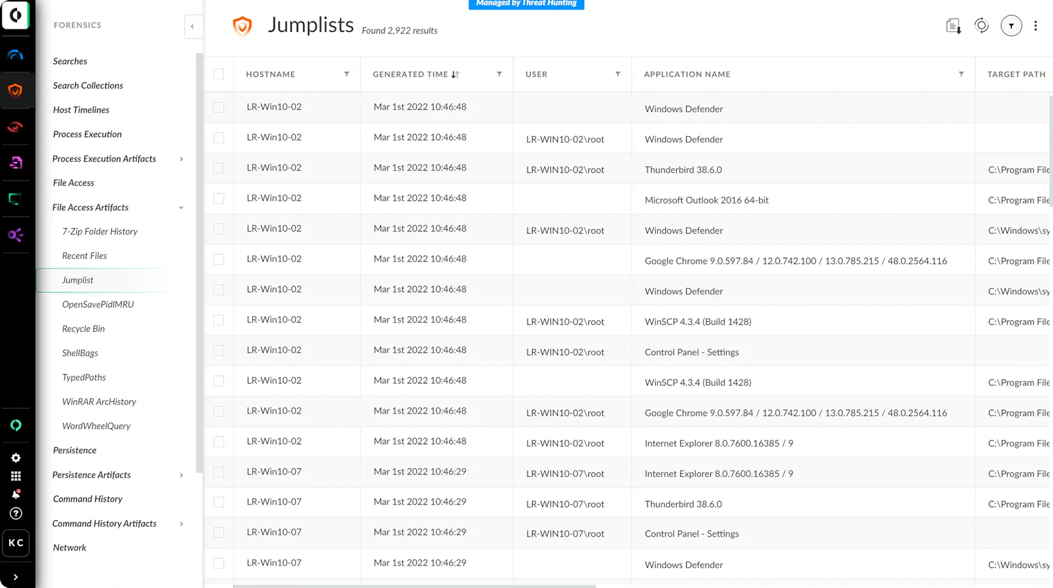Screen dimensions: 1053x588
Task: Open Command History link in sidebar
Action: pyautogui.click(x=88, y=499)
